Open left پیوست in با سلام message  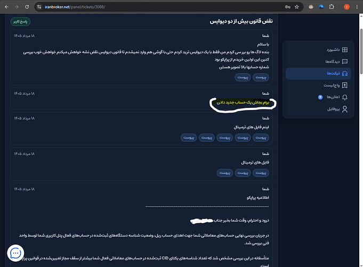tap(243, 77)
